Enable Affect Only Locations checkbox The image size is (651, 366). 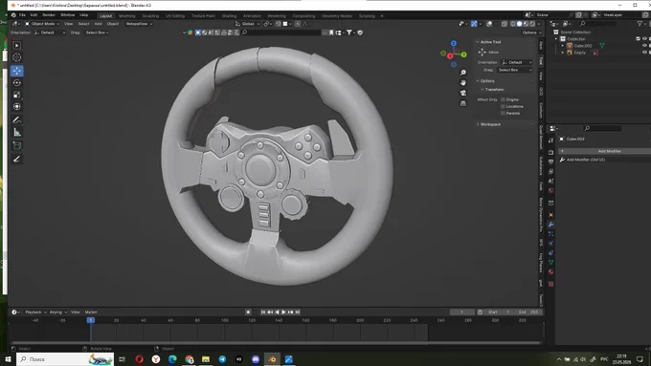click(x=503, y=106)
